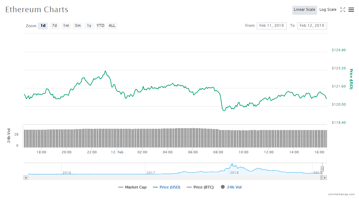Choose the 1y zoom option

point(89,26)
